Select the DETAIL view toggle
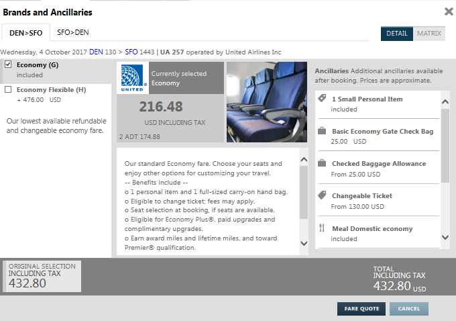 [x=397, y=34]
